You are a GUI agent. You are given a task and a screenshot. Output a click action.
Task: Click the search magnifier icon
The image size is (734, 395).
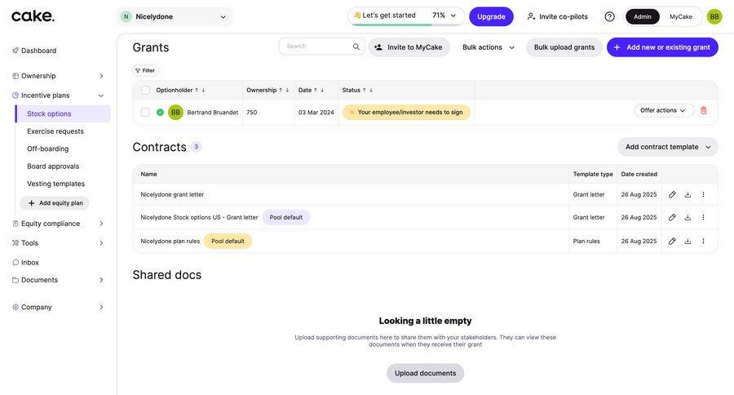tap(356, 47)
